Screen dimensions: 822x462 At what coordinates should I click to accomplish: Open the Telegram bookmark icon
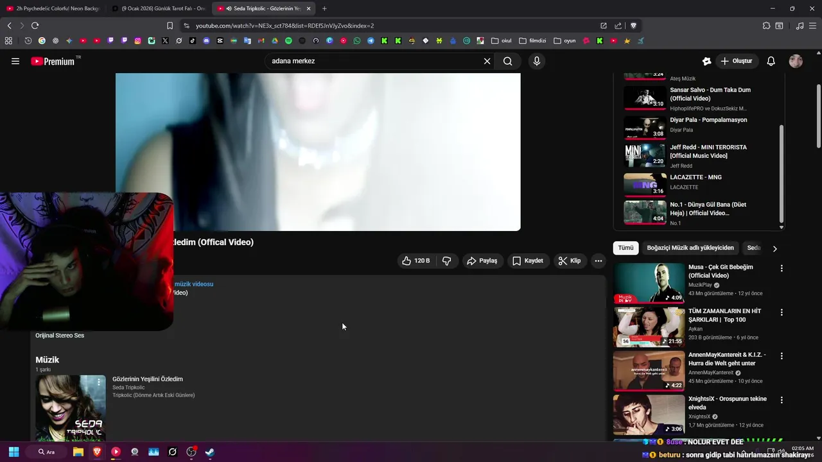coord(371,40)
